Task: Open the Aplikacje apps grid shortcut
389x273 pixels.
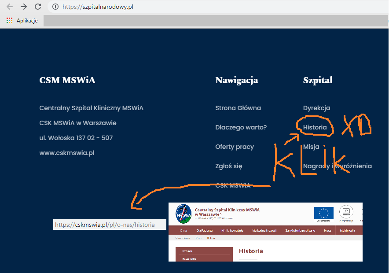Action: click(x=10, y=21)
